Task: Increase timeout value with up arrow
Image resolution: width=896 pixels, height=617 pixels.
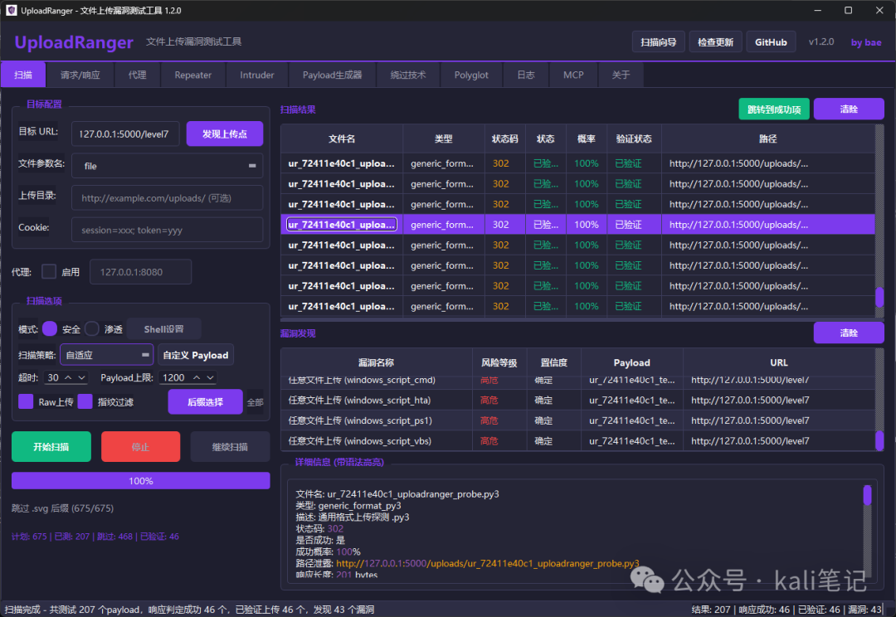Action: [x=68, y=377]
